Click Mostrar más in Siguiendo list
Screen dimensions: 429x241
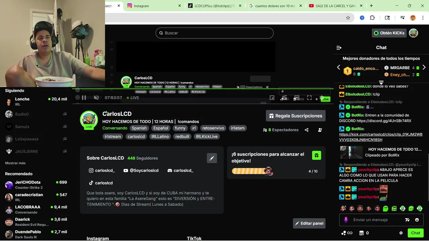(15, 163)
